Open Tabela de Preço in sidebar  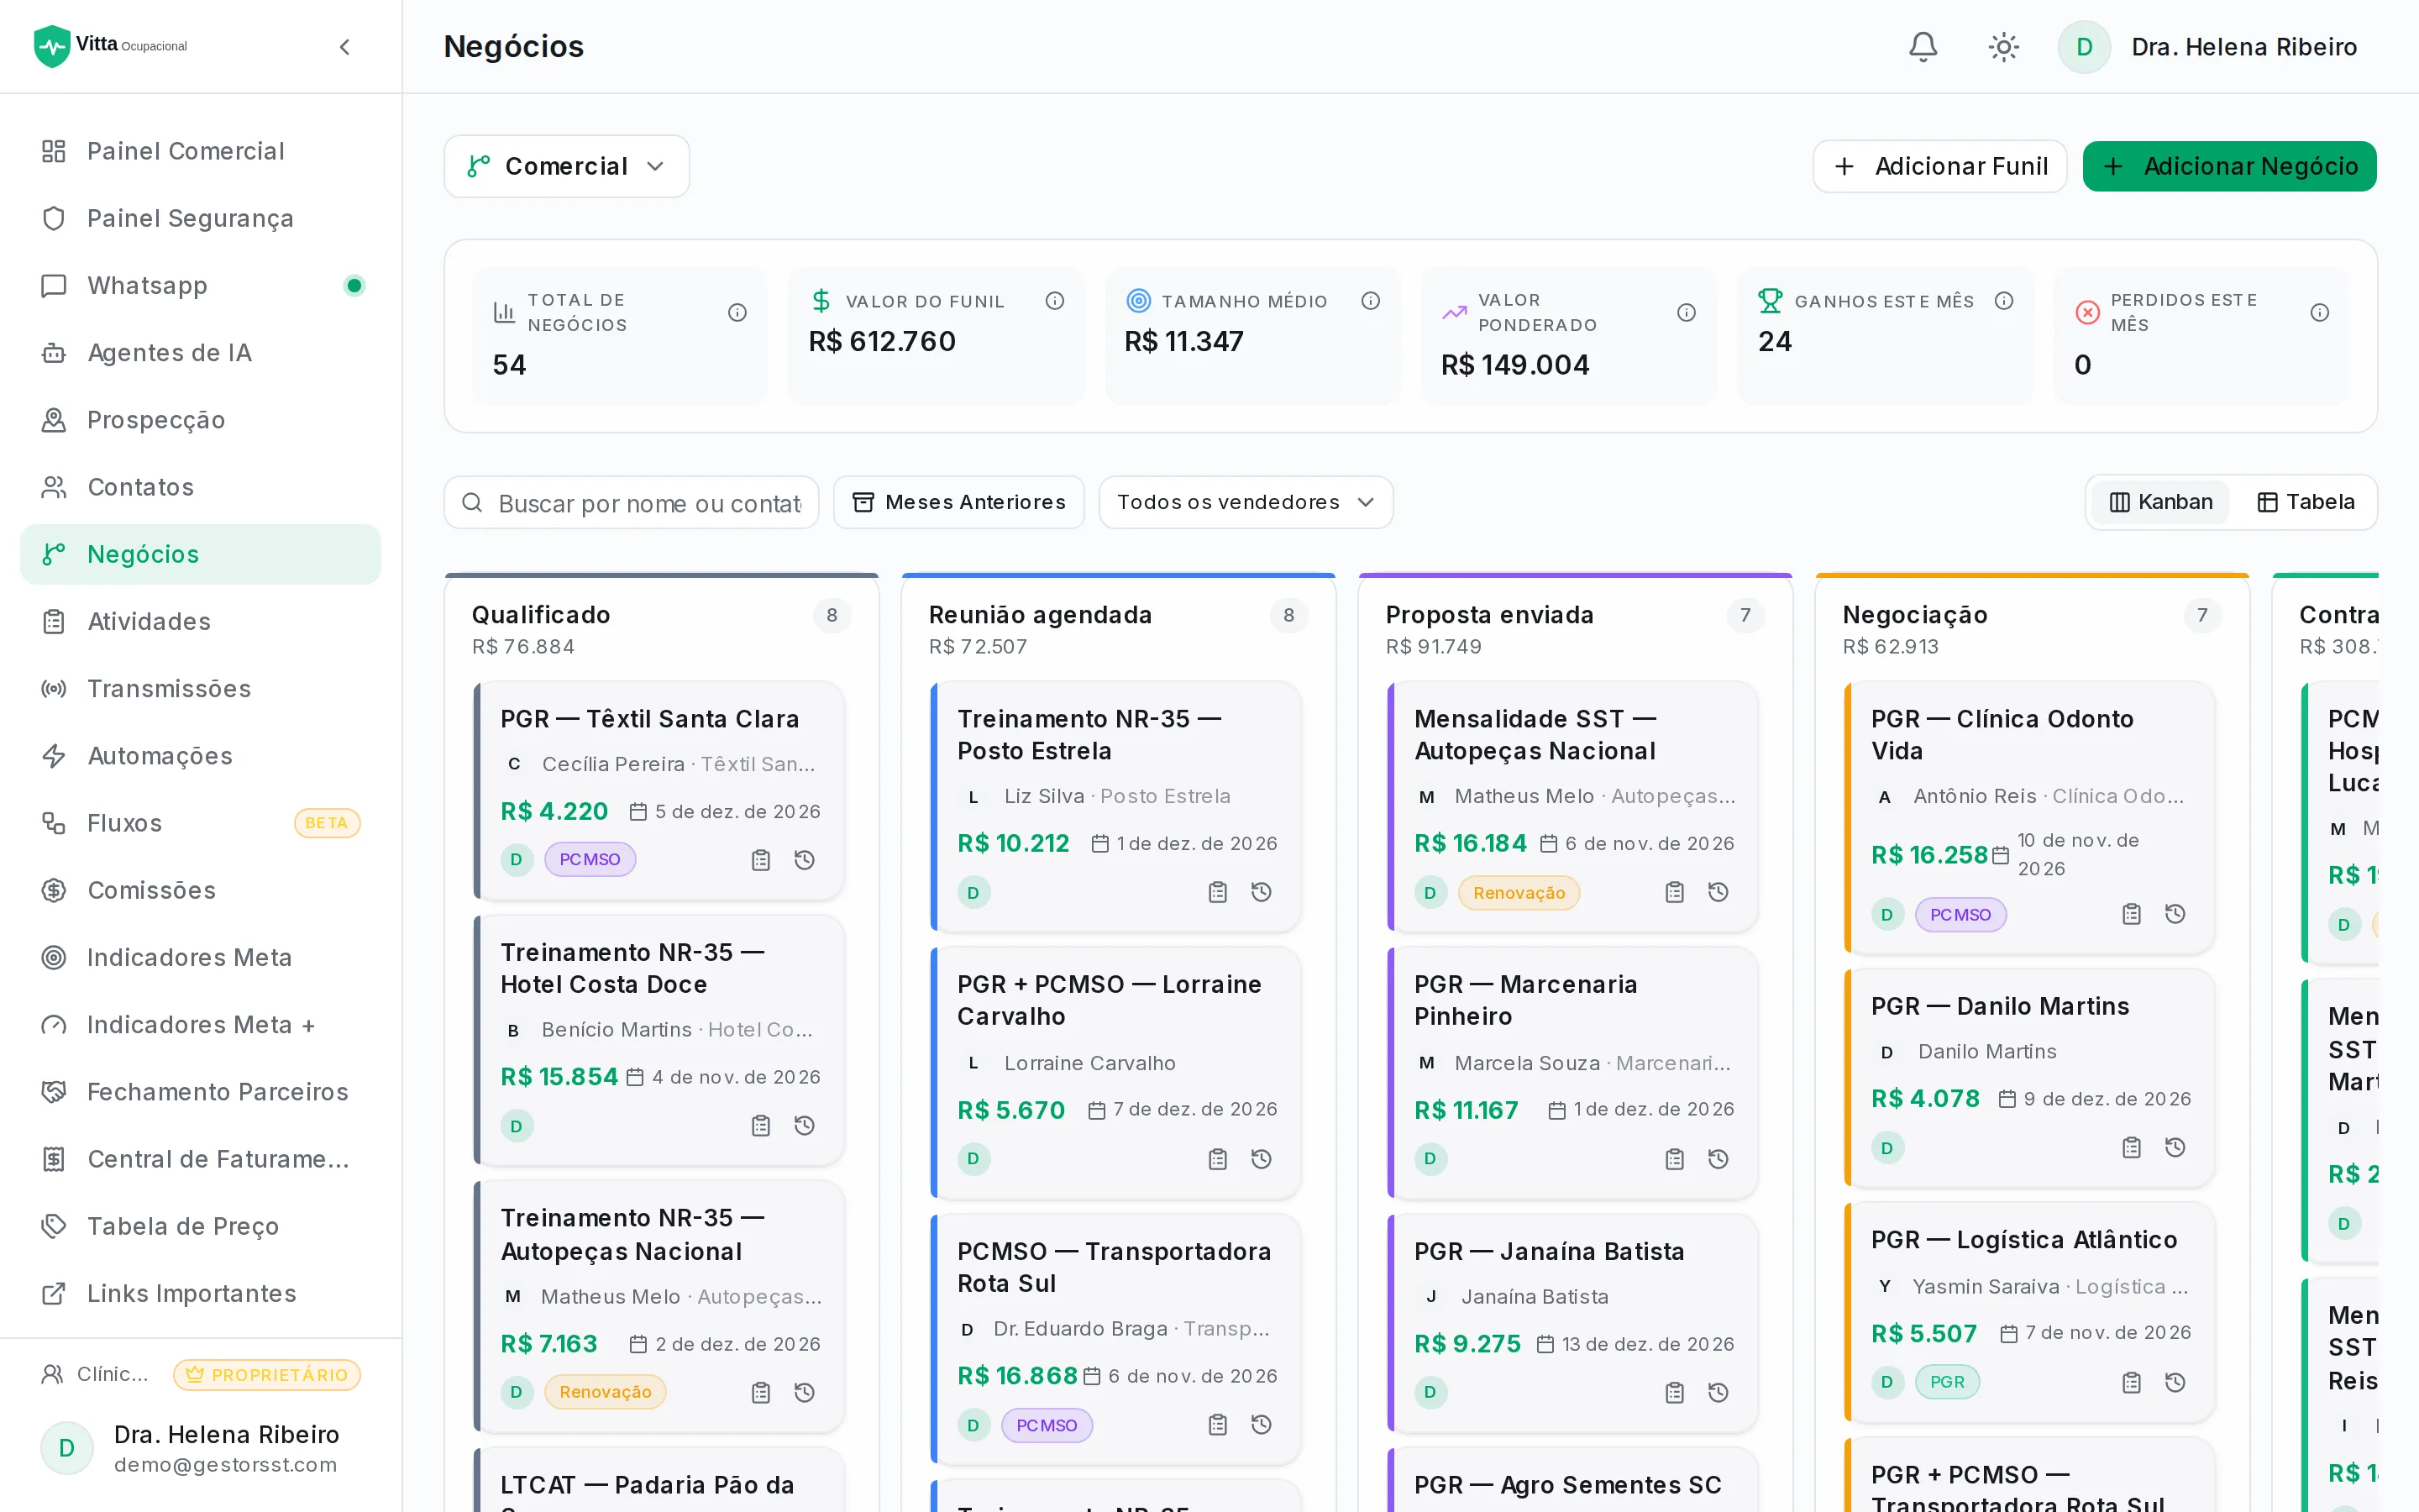tap(201, 1226)
